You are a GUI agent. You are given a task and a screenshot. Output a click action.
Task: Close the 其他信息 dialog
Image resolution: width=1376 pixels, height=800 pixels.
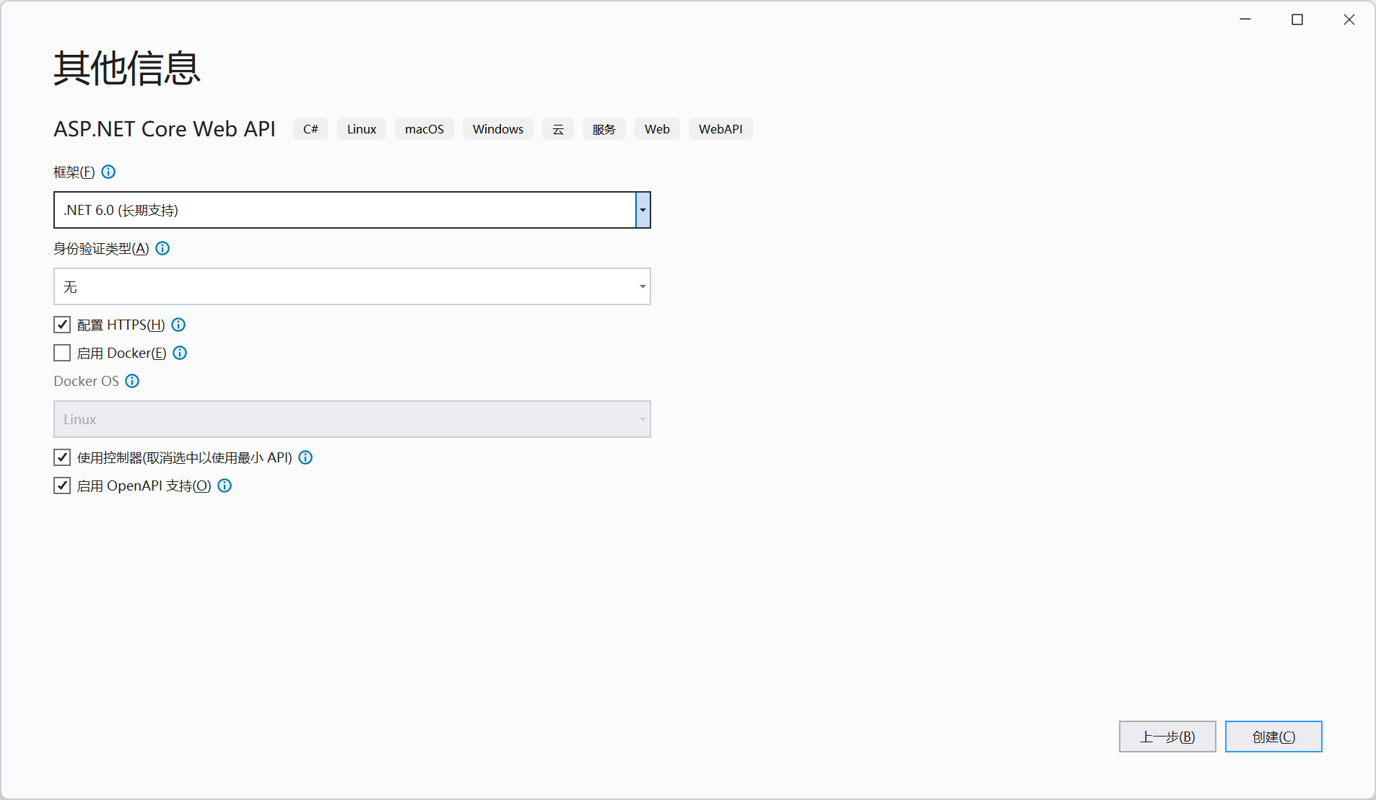[x=1349, y=19]
